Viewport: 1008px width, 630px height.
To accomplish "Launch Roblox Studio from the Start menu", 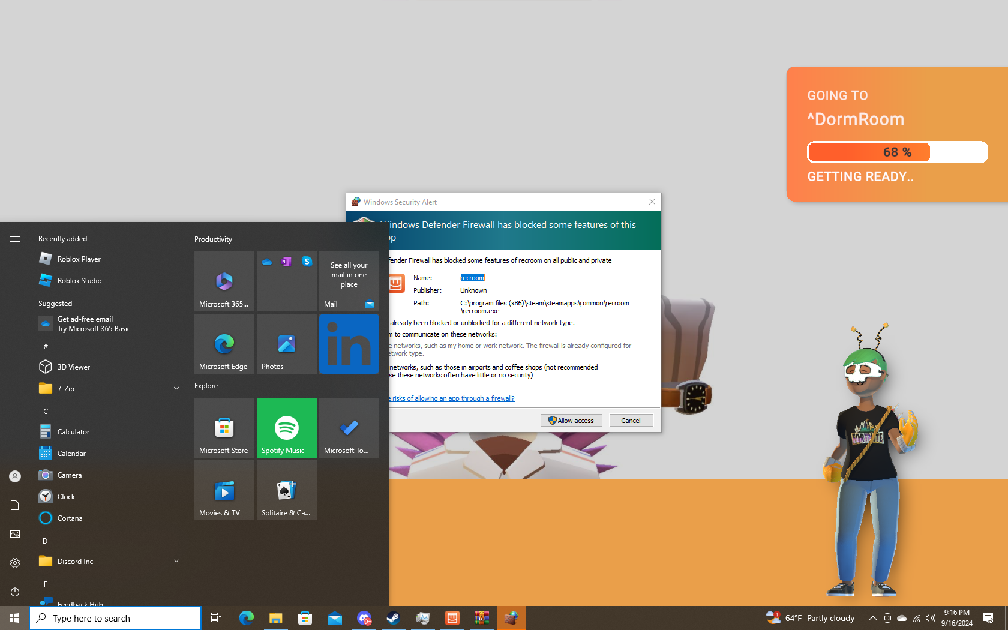I will (108, 280).
